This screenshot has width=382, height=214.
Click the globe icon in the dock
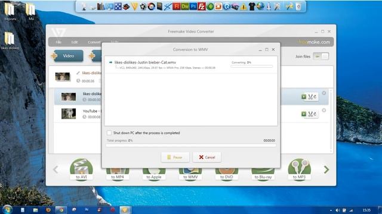point(260,7)
